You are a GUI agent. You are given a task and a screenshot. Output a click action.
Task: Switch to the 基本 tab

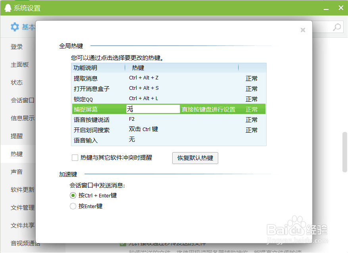click(29, 27)
